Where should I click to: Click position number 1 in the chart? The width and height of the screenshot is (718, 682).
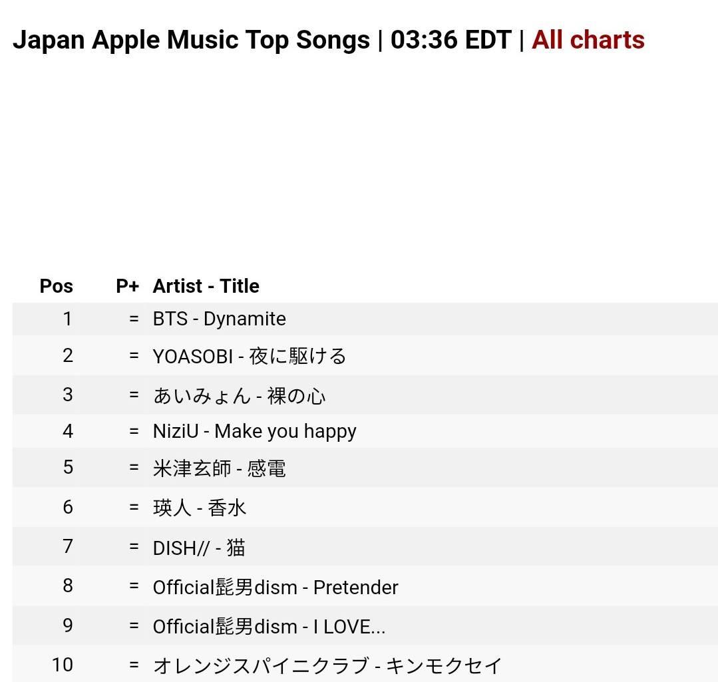(67, 319)
